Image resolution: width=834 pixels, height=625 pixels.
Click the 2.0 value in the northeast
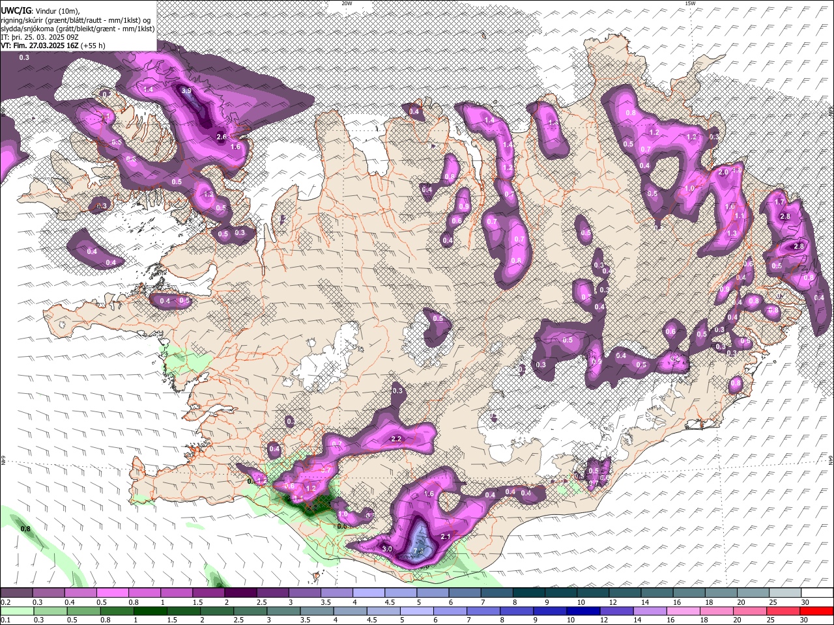pos(723,173)
